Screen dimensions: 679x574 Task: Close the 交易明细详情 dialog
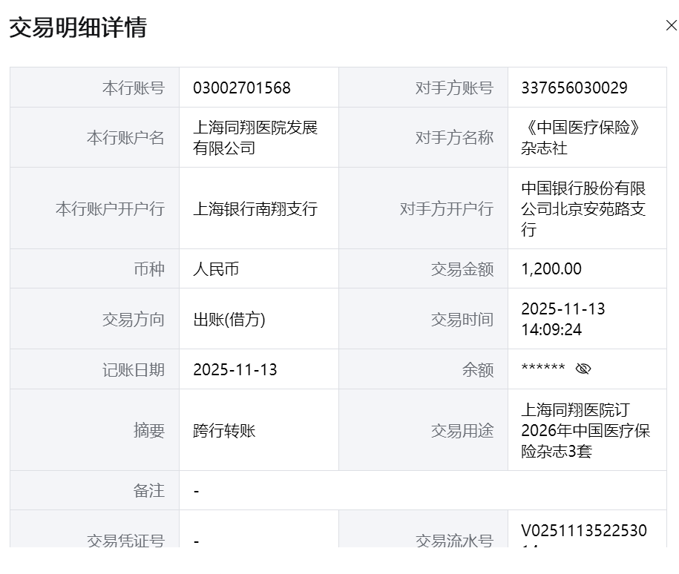click(x=671, y=26)
